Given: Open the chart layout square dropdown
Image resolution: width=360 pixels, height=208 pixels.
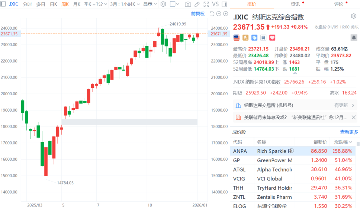Looking at the screenshot, I should [x=174, y=4].
